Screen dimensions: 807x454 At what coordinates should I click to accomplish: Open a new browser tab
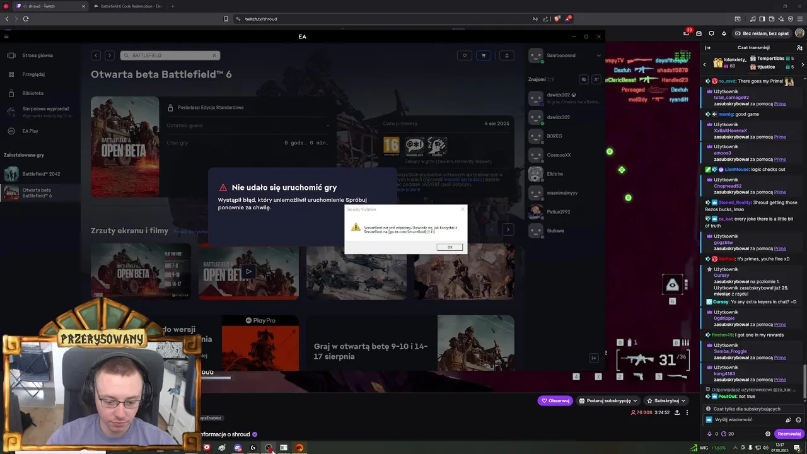(172, 6)
